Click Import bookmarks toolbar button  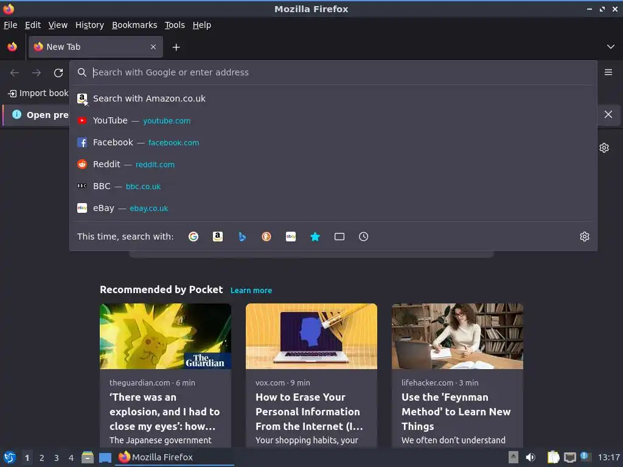pos(38,93)
